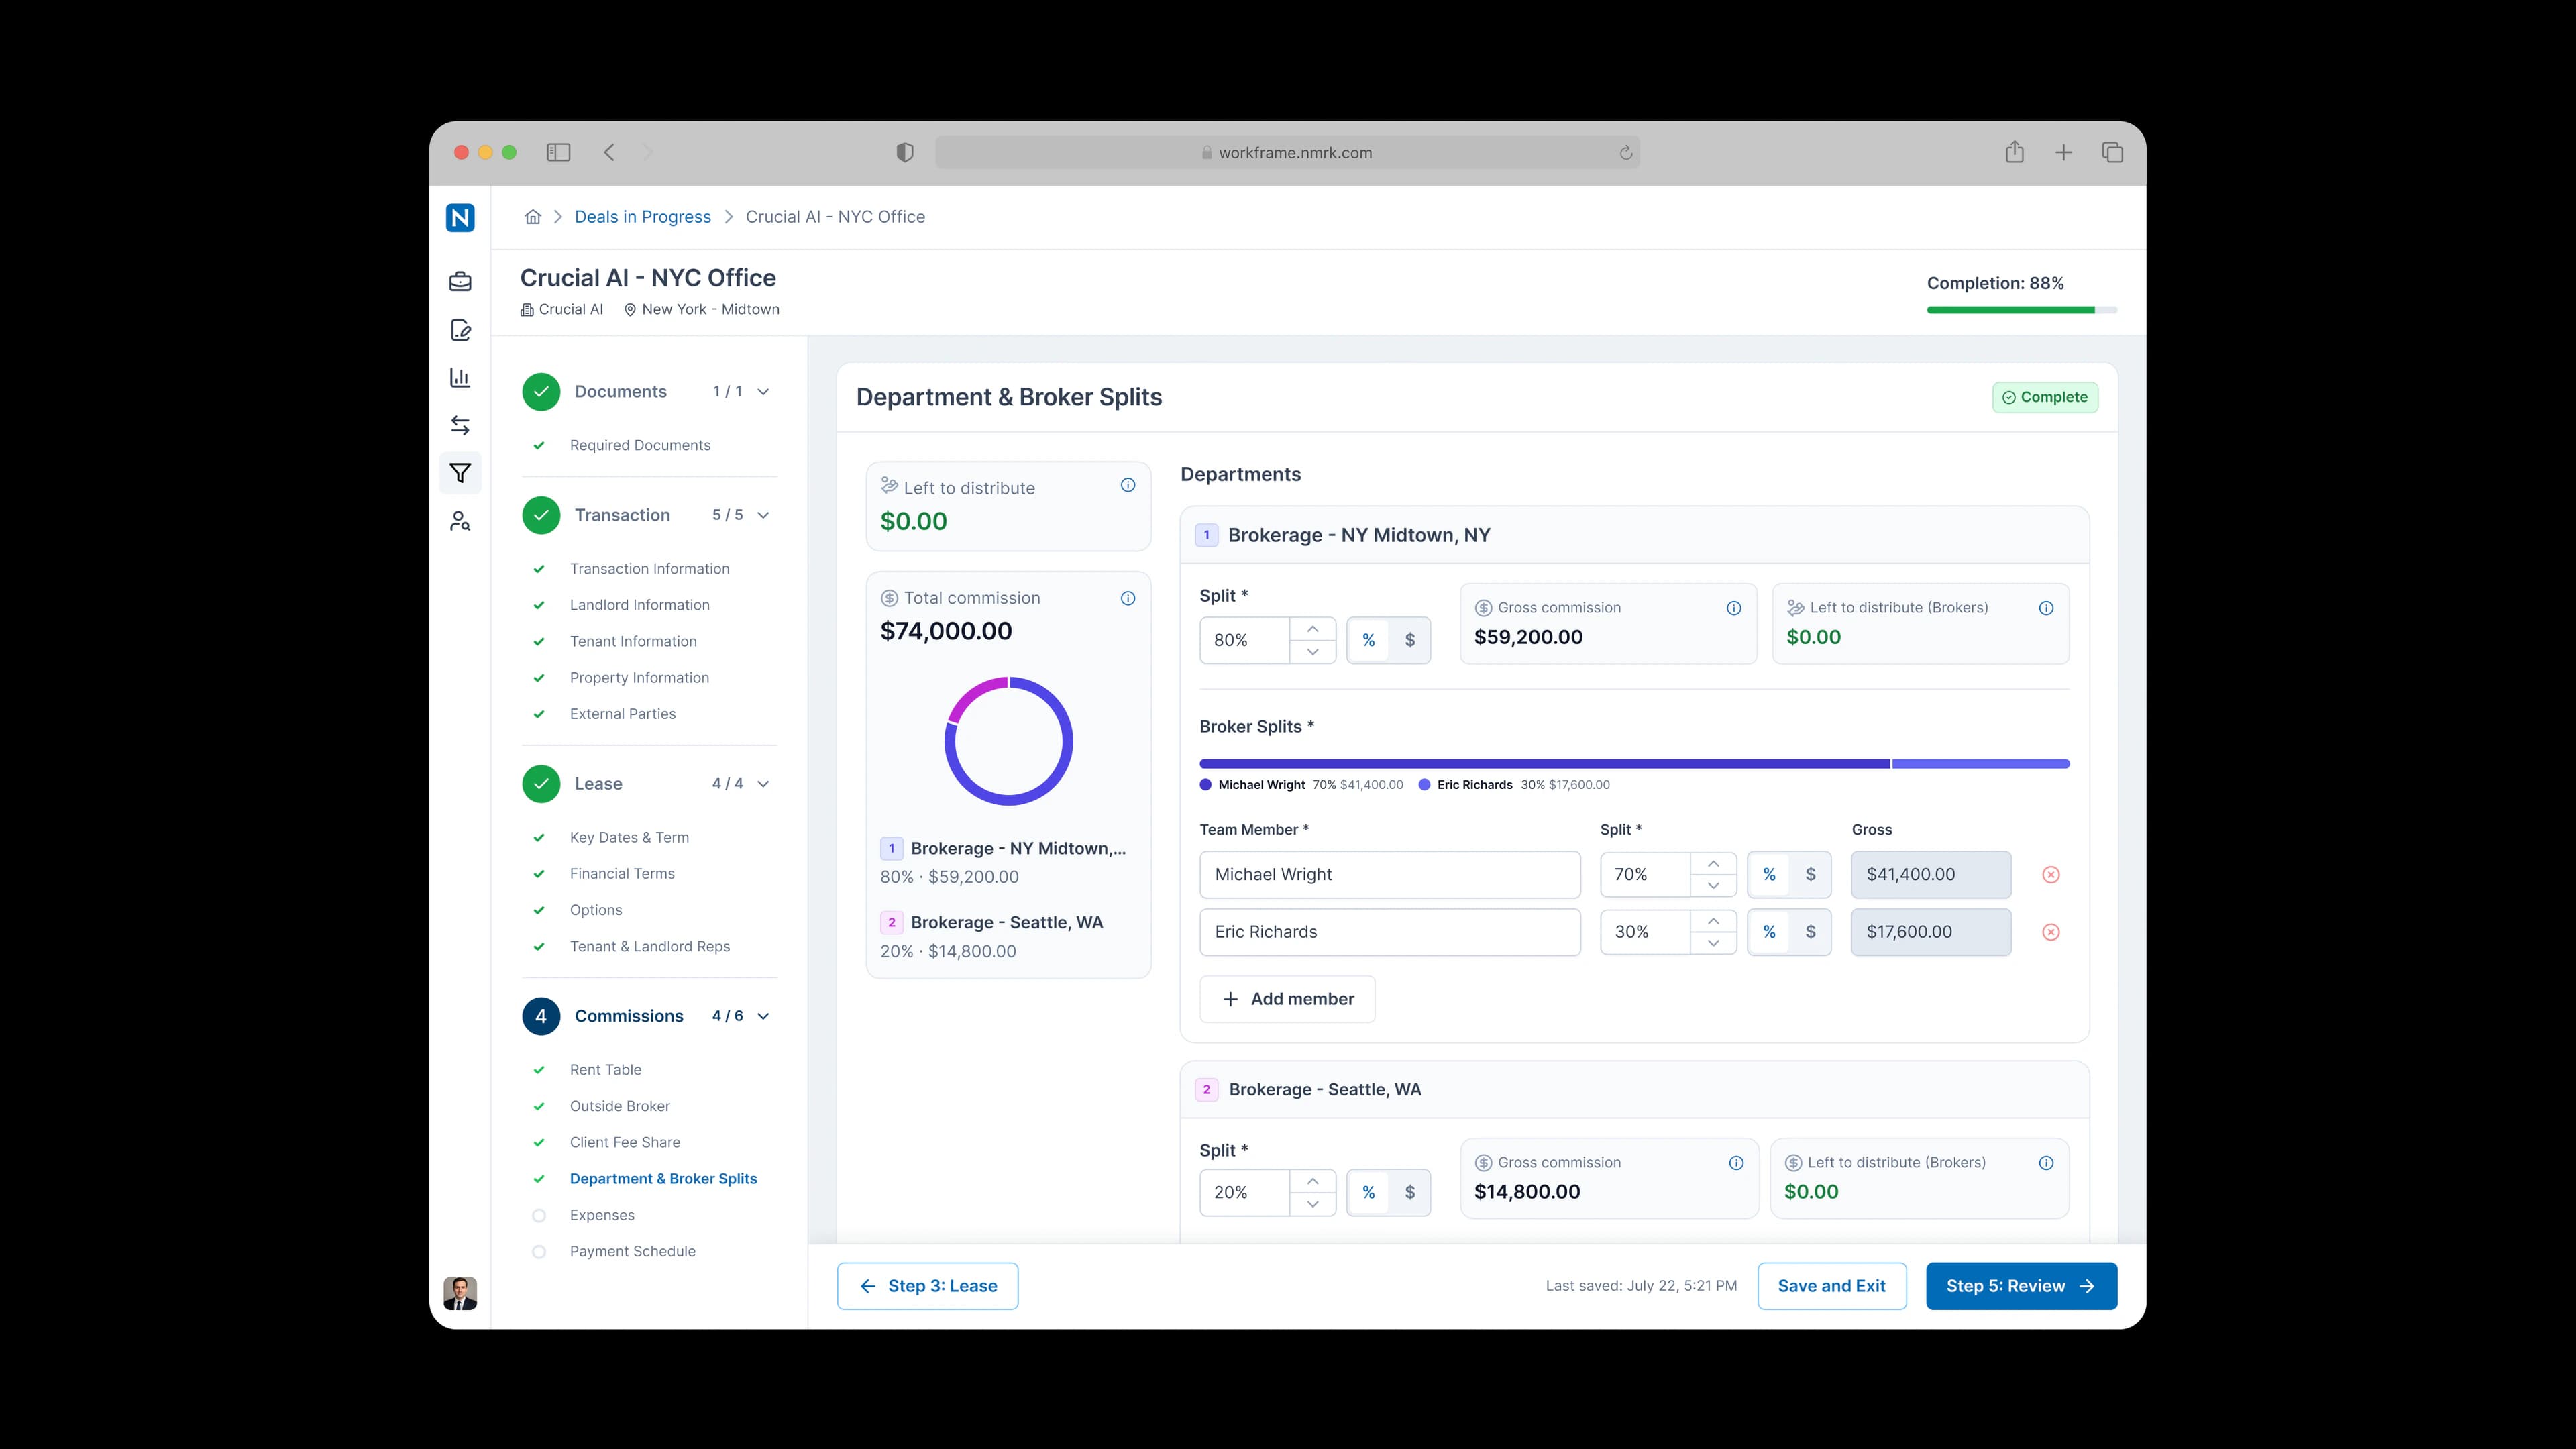Click info icon on Total commission card
The image size is (2576, 1449).
coord(1128,598)
